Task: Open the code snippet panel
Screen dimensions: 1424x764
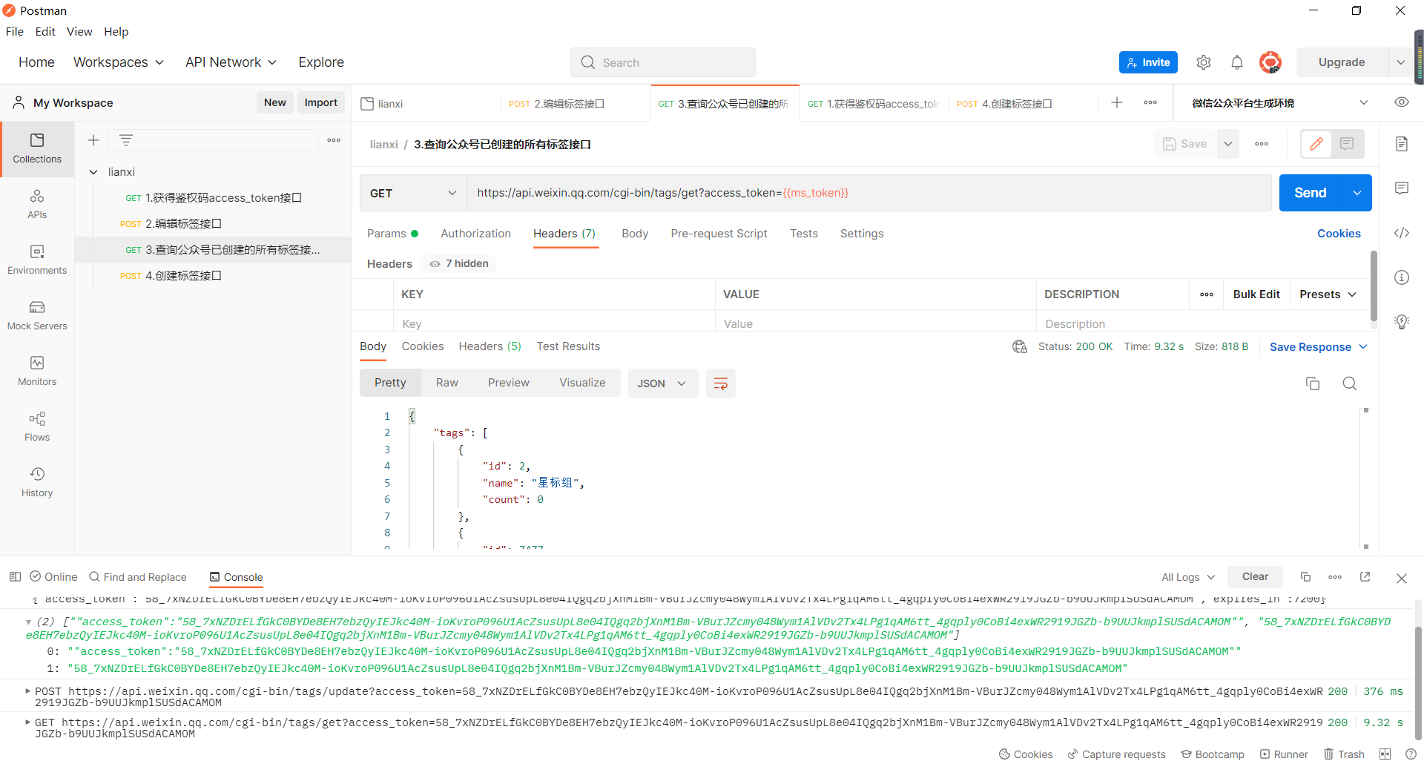Action: point(1402,233)
